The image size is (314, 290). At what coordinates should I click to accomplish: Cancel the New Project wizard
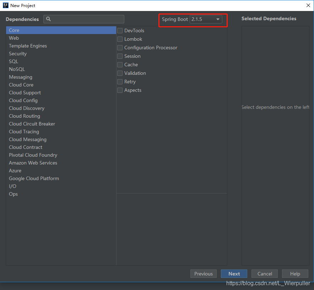265,274
